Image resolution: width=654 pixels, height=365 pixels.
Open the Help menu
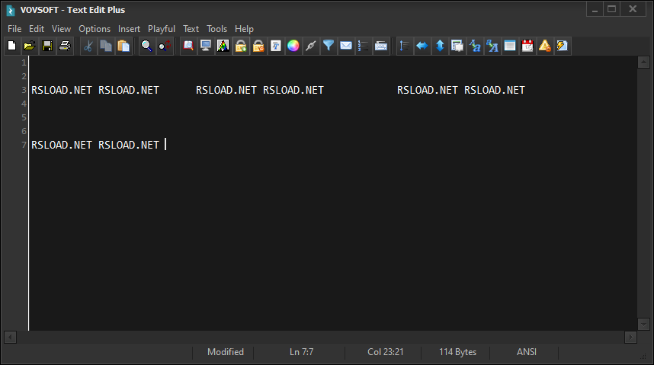pos(244,29)
